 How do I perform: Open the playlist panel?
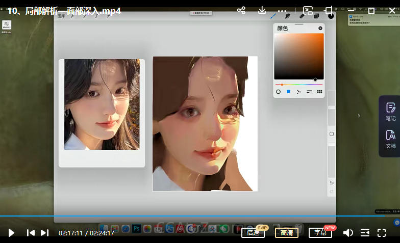(x=365, y=233)
